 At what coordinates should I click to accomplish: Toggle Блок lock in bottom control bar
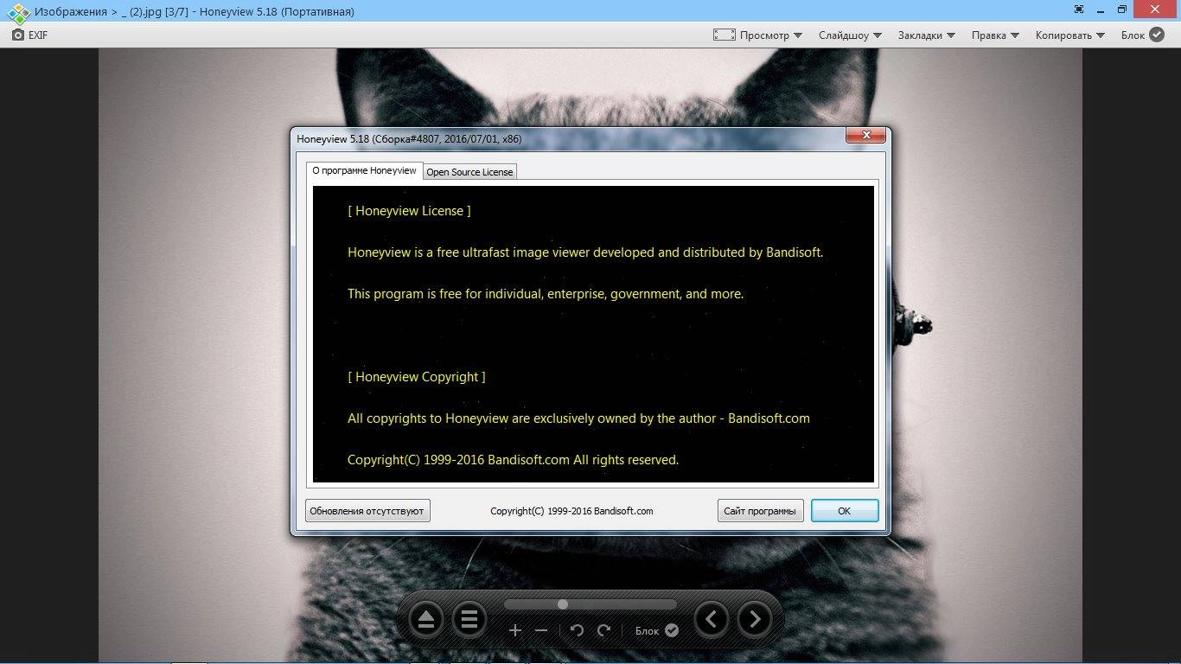(x=657, y=630)
